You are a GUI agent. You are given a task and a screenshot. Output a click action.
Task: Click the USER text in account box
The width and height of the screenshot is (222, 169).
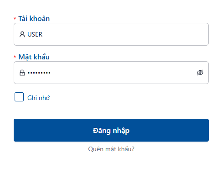tap(35, 34)
